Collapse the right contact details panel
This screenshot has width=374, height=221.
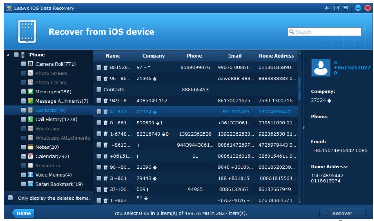point(304,127)
